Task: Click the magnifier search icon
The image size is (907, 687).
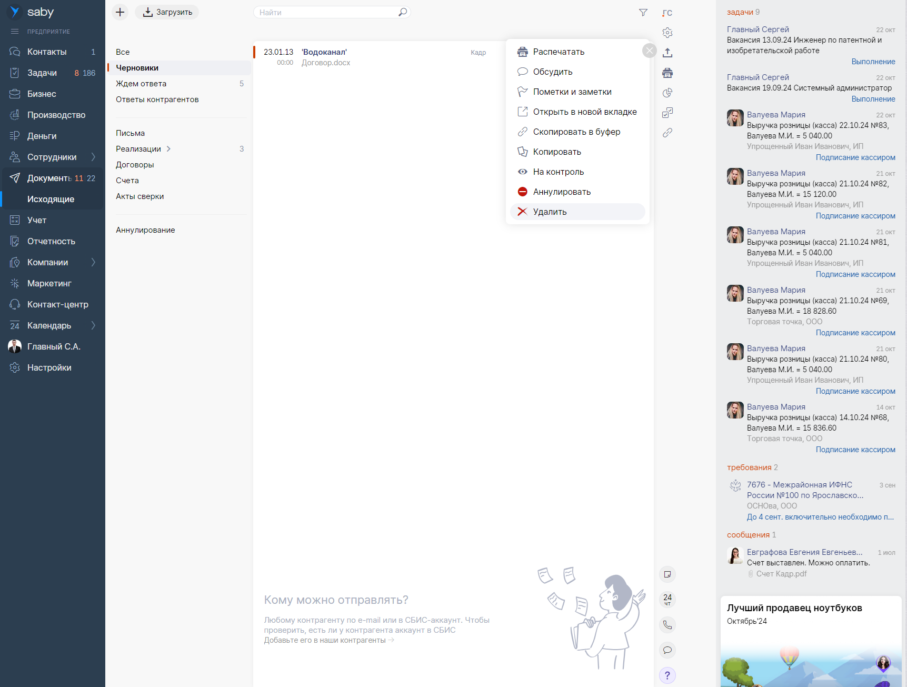Action: click(403, 12)
